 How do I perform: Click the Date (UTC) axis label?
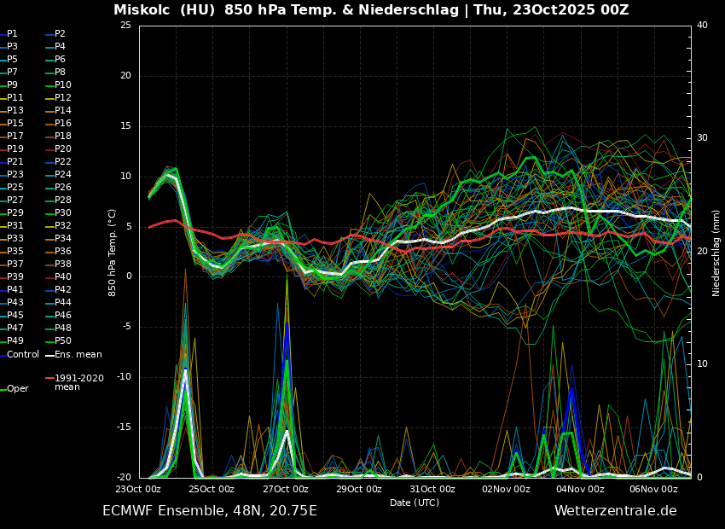415,503
